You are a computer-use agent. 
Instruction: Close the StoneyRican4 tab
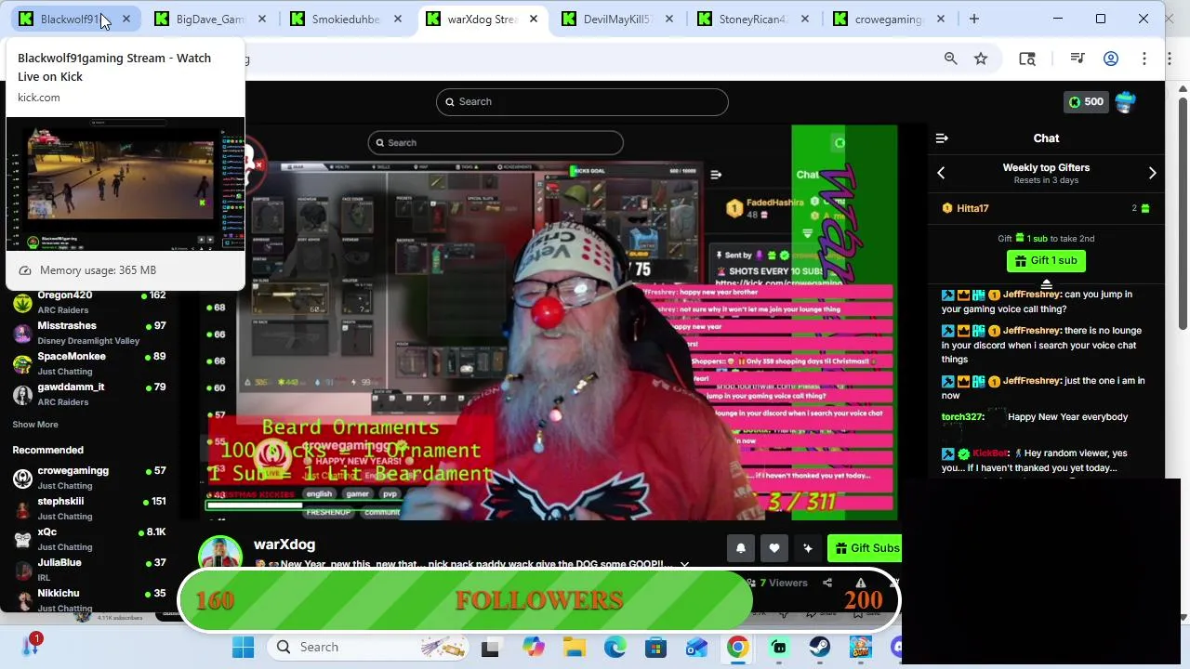(805, 19)
